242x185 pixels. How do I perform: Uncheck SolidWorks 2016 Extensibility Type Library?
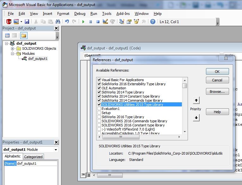[x=99, y=84]
